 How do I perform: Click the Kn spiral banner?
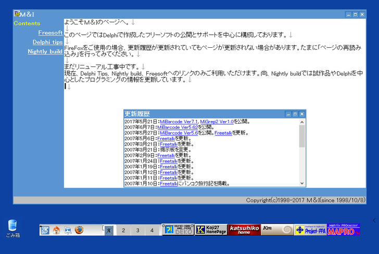(277, 230)
